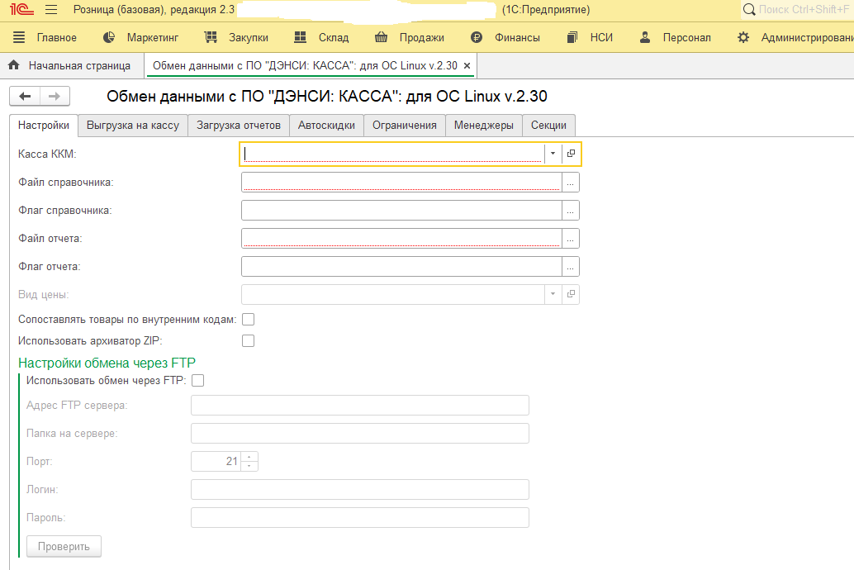
Task: Click the Продажи basket icon
Action: point(382,37)
